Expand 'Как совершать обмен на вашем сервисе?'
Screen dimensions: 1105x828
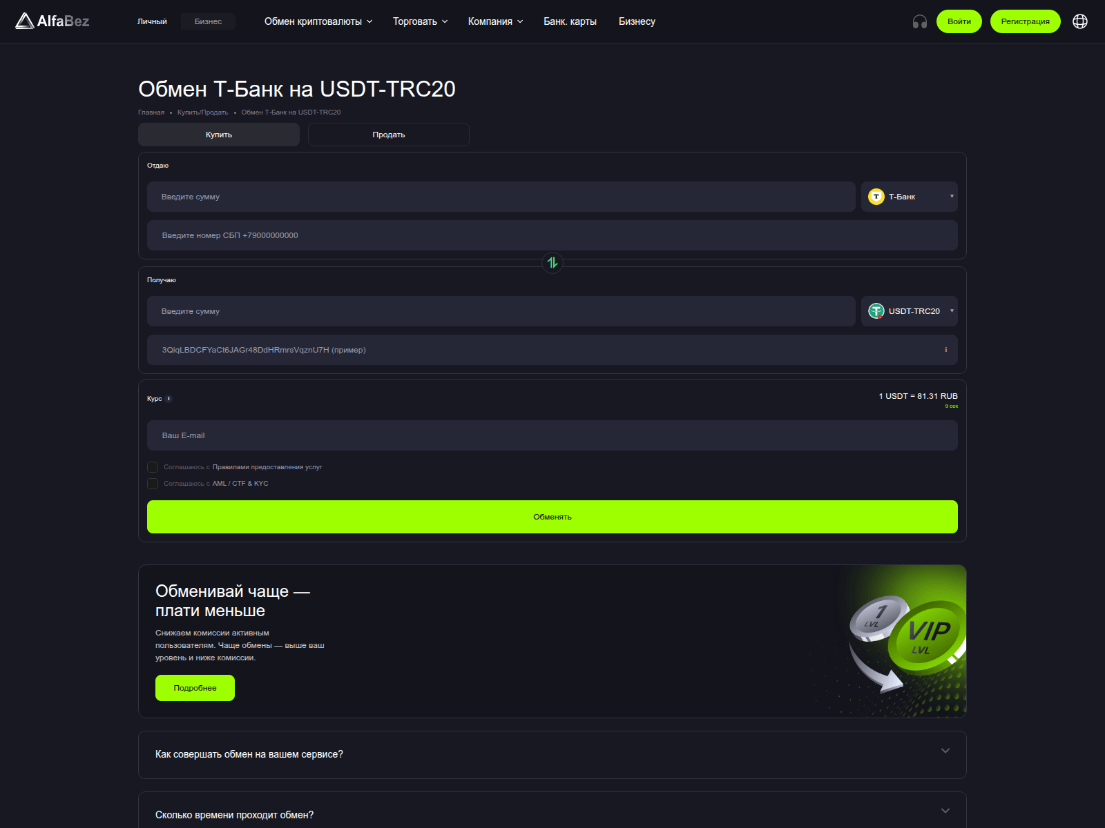click(552, 755)
